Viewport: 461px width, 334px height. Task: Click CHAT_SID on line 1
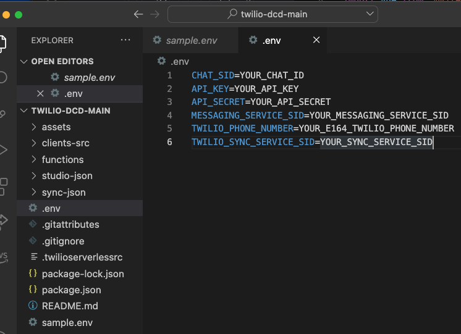pyautogui.click(x=213, y=75)
